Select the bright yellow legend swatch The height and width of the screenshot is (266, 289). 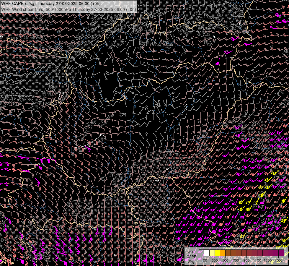(218, 253)
